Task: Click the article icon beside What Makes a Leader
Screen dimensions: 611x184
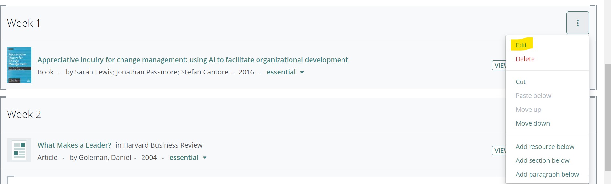Action: click(x=19, y=150)
